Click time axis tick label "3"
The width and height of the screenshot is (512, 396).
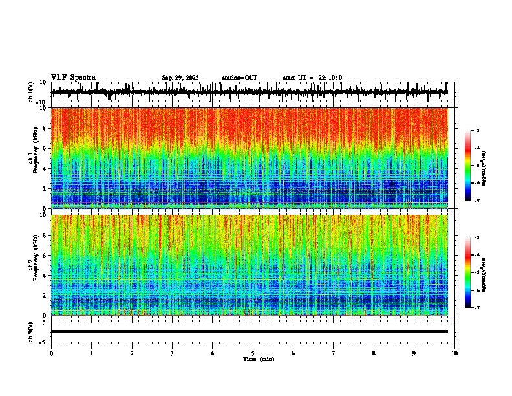coord(172,353)
